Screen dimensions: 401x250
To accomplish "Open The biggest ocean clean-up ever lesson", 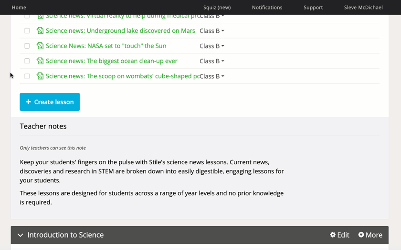I will click(112, 61).
